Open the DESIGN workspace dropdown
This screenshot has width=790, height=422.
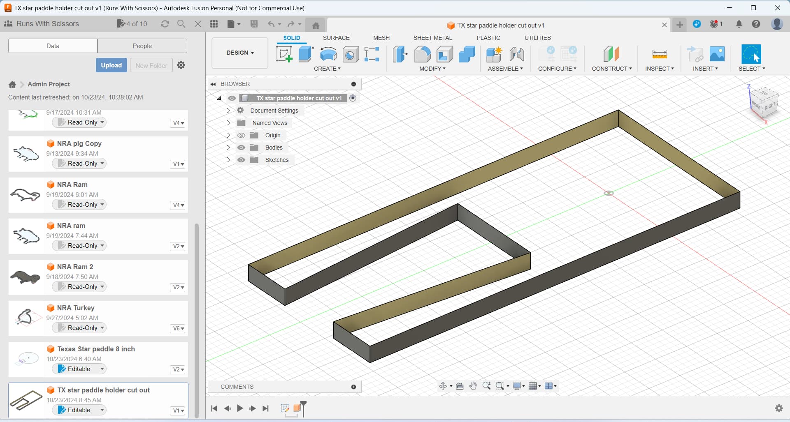click(x=240, y=53)
